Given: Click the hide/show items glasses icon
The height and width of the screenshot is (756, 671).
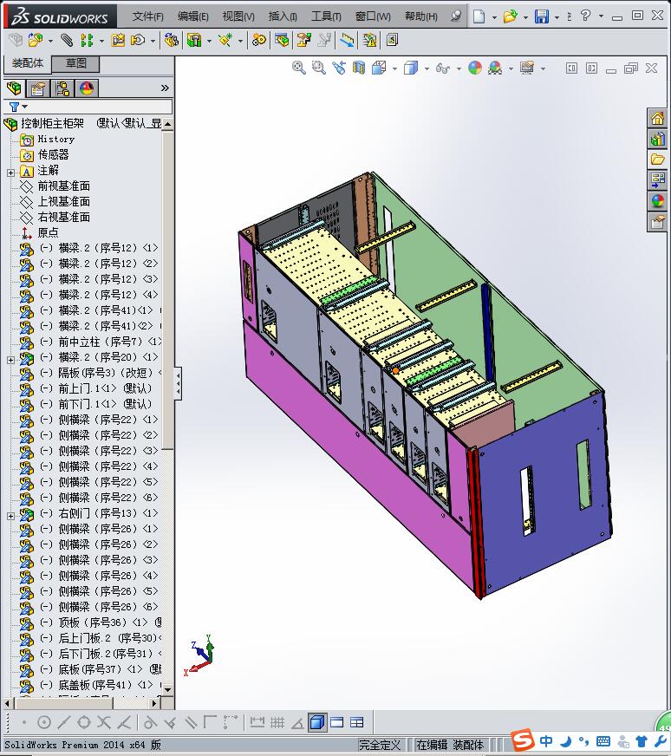Looking at the screenshot, I should pos(442,68).
